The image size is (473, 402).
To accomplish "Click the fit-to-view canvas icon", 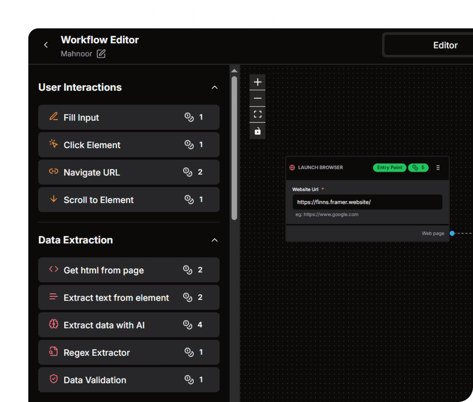I will (257, 114).
